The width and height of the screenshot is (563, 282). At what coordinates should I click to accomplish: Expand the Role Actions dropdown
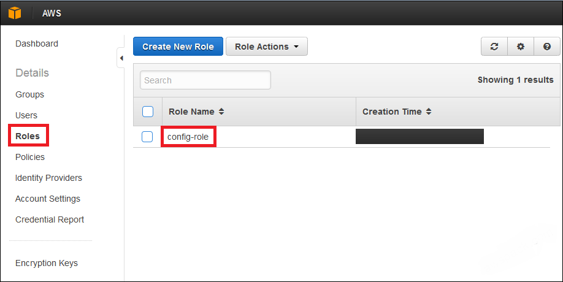[x=266, y=47]
